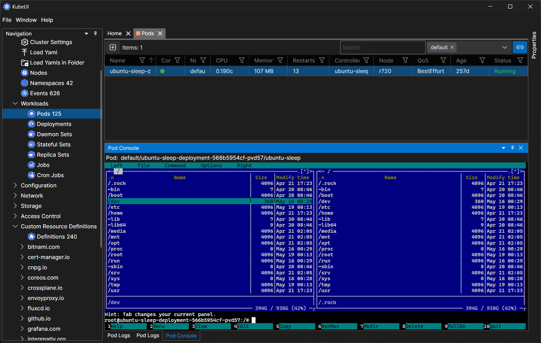The height and width of the screenshot is (343, 541).
Task: Click the add item plus icon
Action: click(x=113, y=47)
